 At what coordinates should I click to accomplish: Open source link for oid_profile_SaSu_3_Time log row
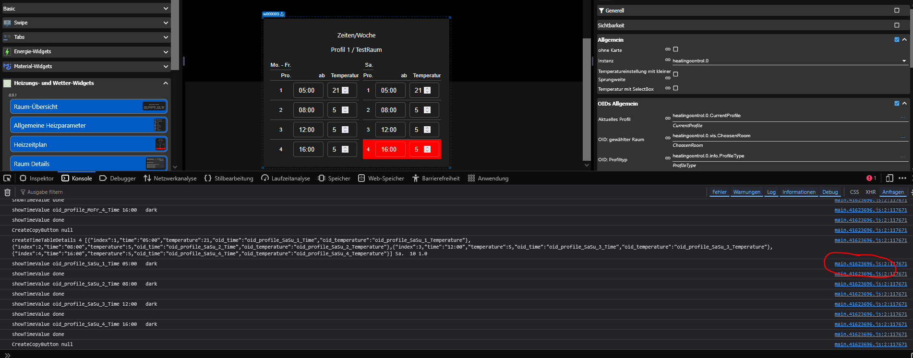click(870, 304)
